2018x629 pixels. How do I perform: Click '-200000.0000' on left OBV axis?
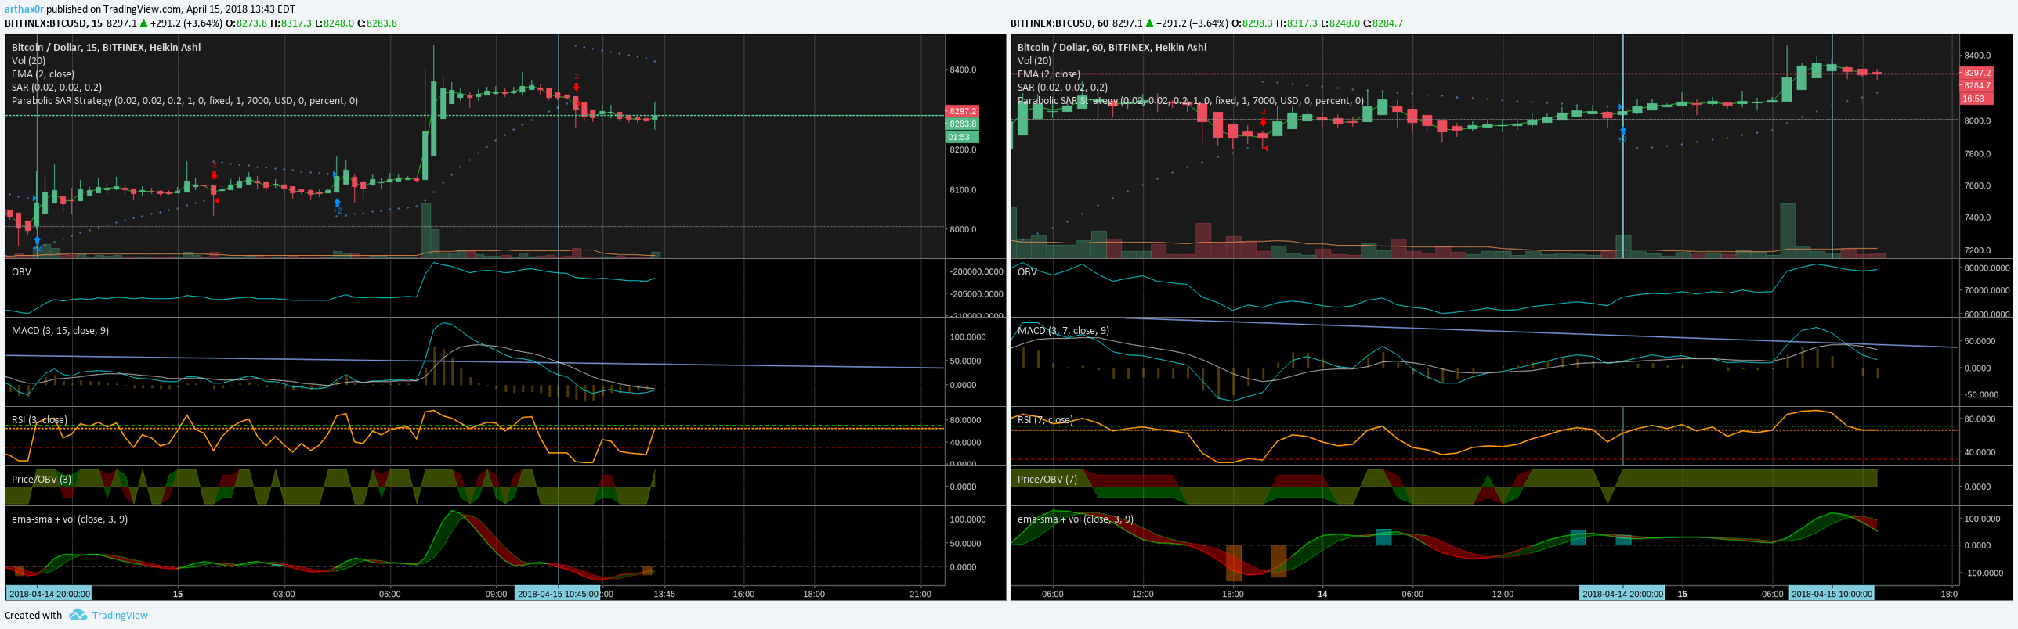[x=976, y=271]
